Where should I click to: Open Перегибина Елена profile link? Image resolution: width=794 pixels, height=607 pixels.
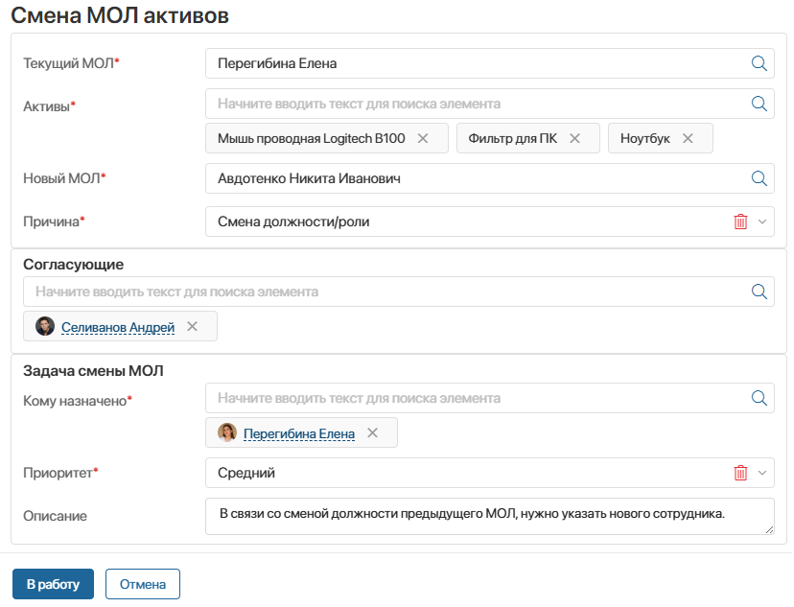[x=299, y=433]
